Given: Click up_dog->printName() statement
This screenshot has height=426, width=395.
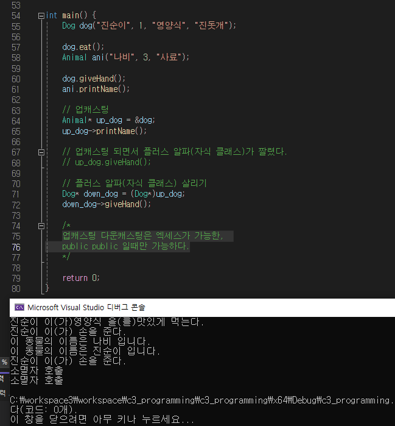Looking at the screenshot, I should tap(104, 131).
